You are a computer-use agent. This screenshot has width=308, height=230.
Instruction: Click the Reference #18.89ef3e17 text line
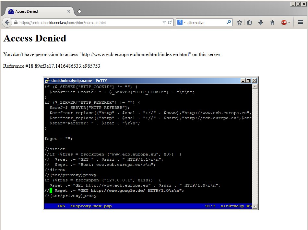(x=52, y=66)
